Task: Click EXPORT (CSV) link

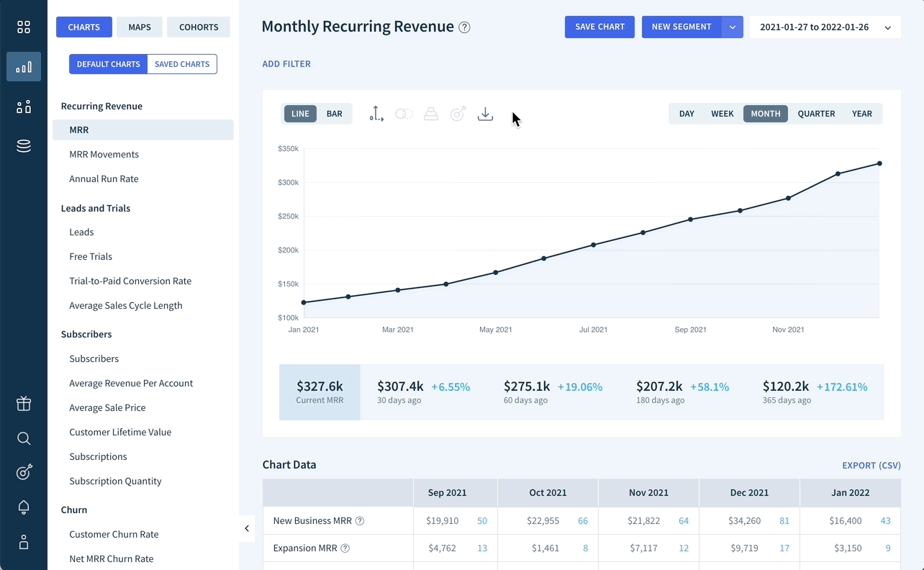Action: click(871, 466)
